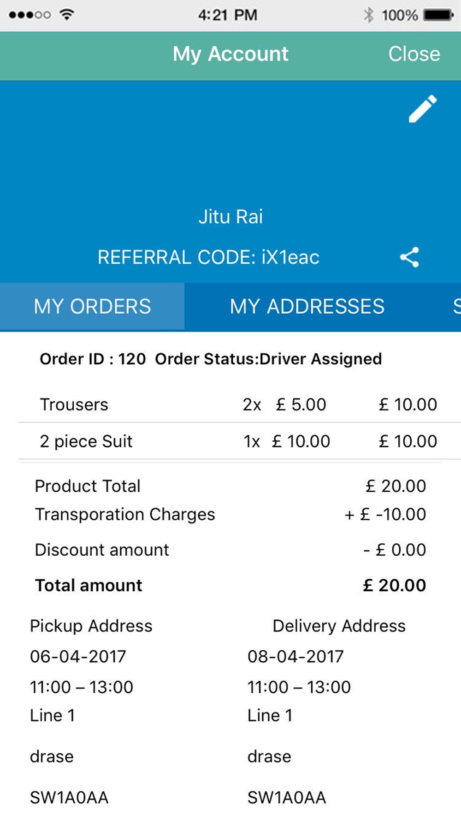Tap the pencil edit profile icon
This screenshot has width=461, height=820.
coord(422,109)
